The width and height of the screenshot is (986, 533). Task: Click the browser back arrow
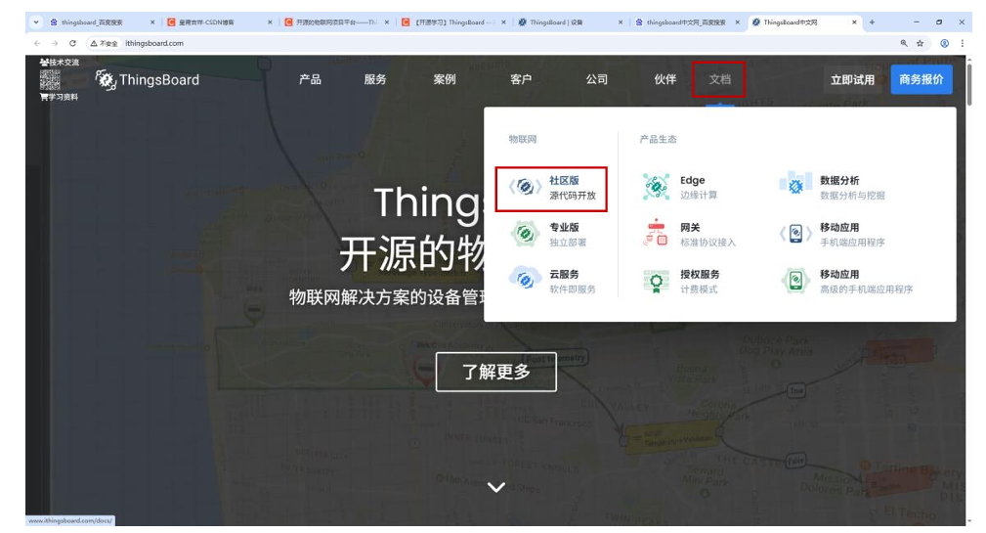click(37, 43)
